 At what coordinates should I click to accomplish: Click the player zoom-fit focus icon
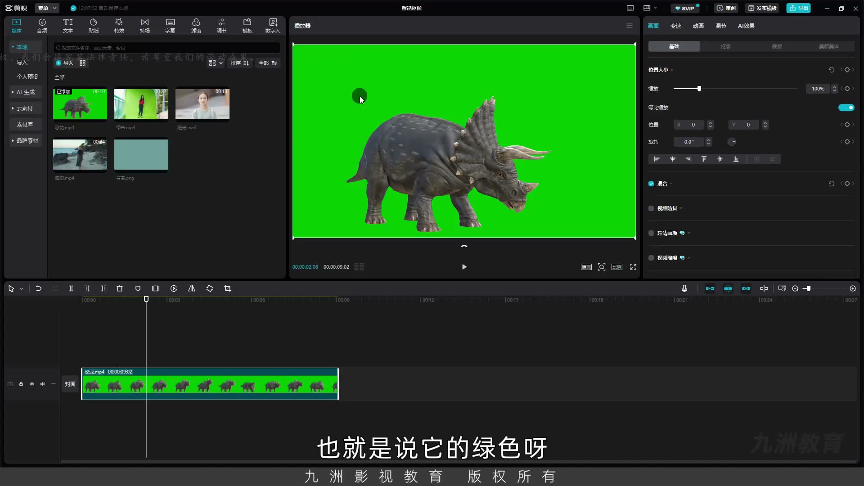click(602, 267)
